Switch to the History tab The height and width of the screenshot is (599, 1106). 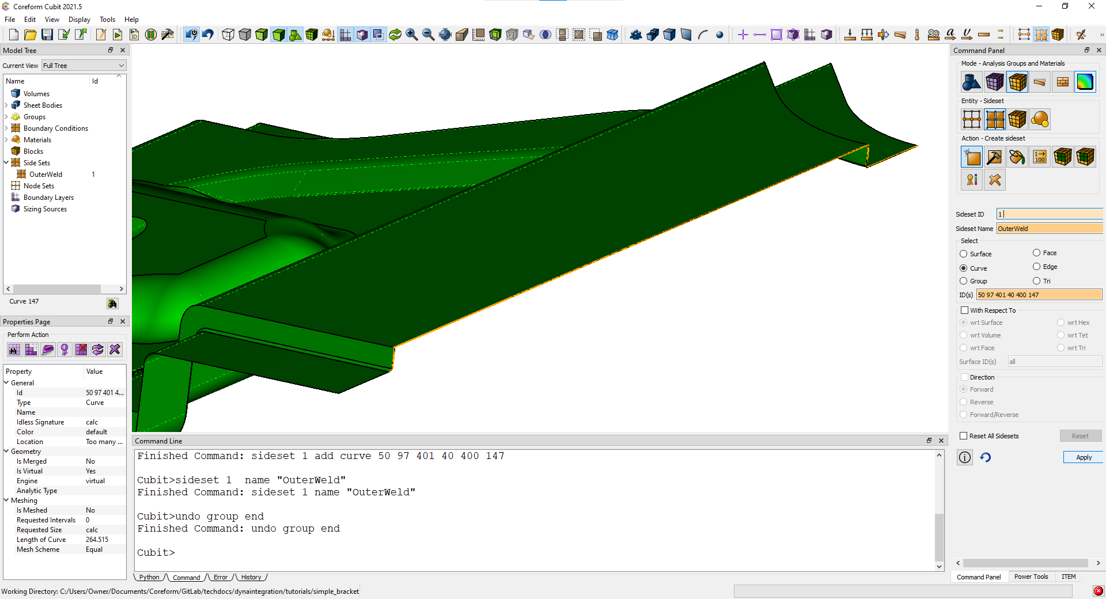251,577
